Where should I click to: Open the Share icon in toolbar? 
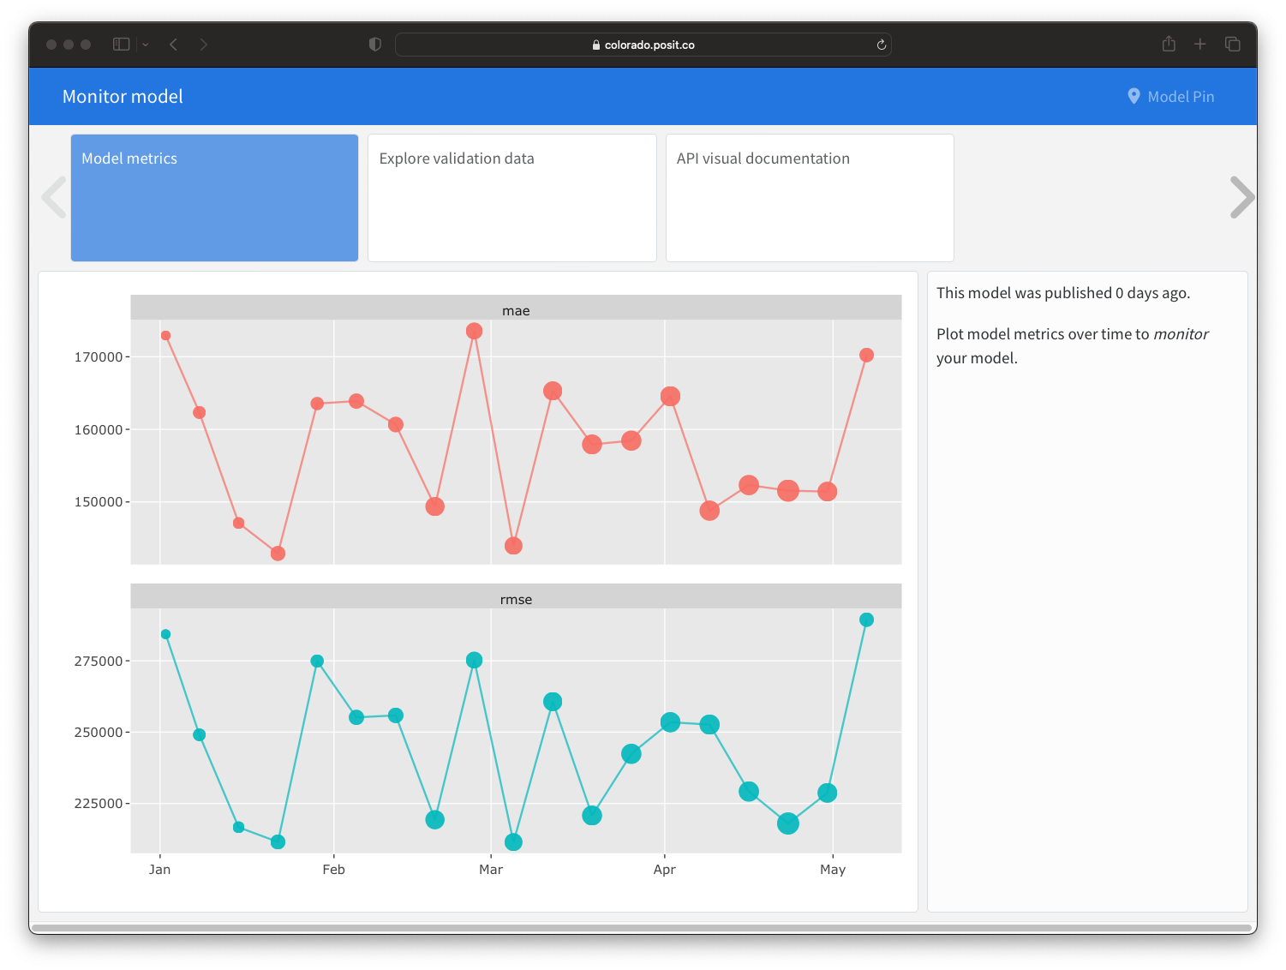pos(1169,45)
